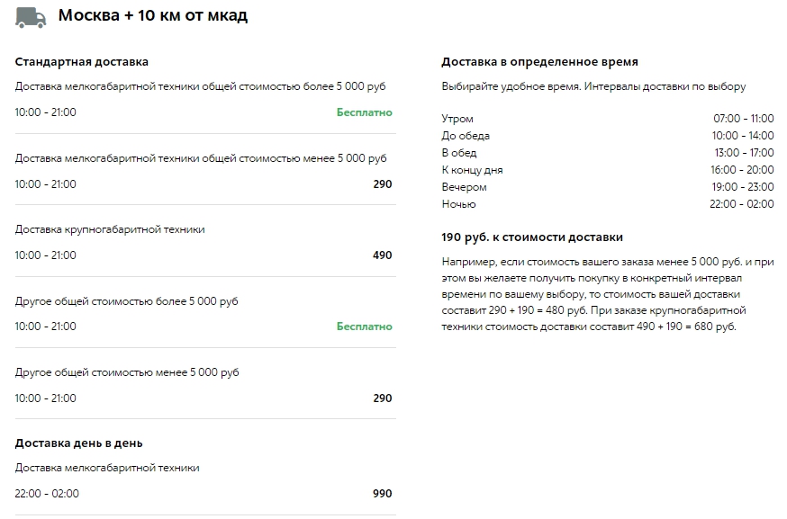The image size is (787, 519).
Task: Click the '190 руб. к стоимости доставки' heading
Action: 532,238
